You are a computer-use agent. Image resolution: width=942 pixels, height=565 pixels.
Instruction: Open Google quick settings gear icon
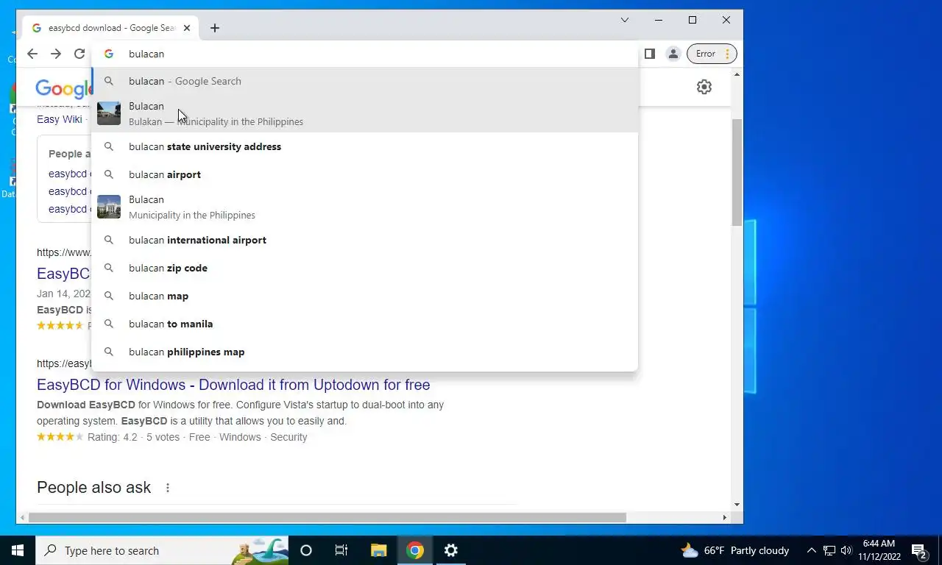click(x=704, y=87)
